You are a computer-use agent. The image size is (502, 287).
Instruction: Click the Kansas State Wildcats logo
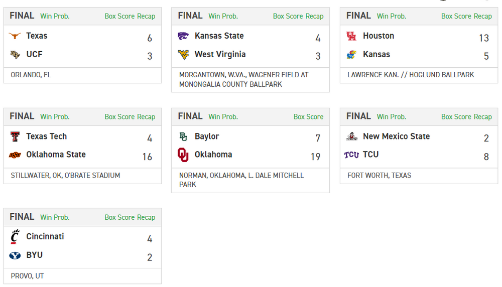183,36
